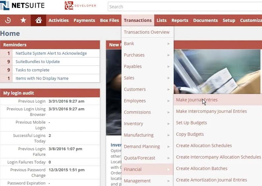Image resolution: width=262 pixels, height=186 pixels.
Task: Open the Reports menu
Action: (x=180, y=20)
